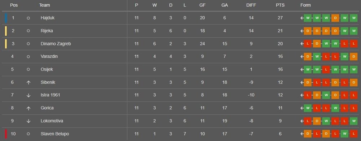Click Lokomotiva's latest green W form badge
361x141 pixels.
[354, 121]
